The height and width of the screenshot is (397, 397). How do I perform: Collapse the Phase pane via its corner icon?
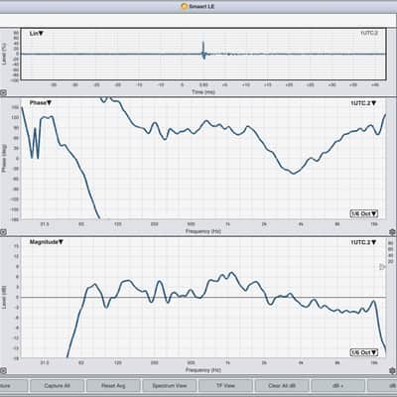point(3,232)
